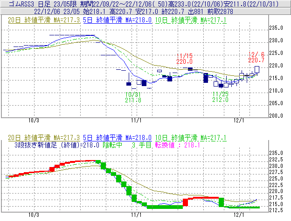291x221 pixels.
Task: Click the 12/1 date label under lower chart
Action: pos(239,214)
